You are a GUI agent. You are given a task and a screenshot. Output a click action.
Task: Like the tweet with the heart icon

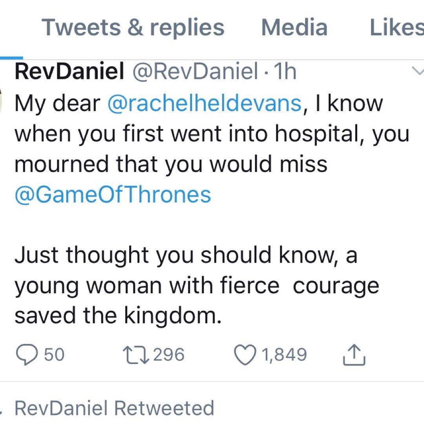coord(246,355)
